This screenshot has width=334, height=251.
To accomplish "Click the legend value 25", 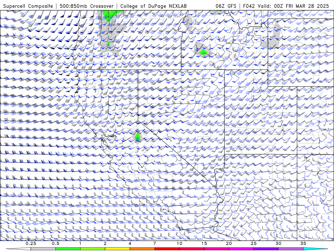I will (253, 243).
